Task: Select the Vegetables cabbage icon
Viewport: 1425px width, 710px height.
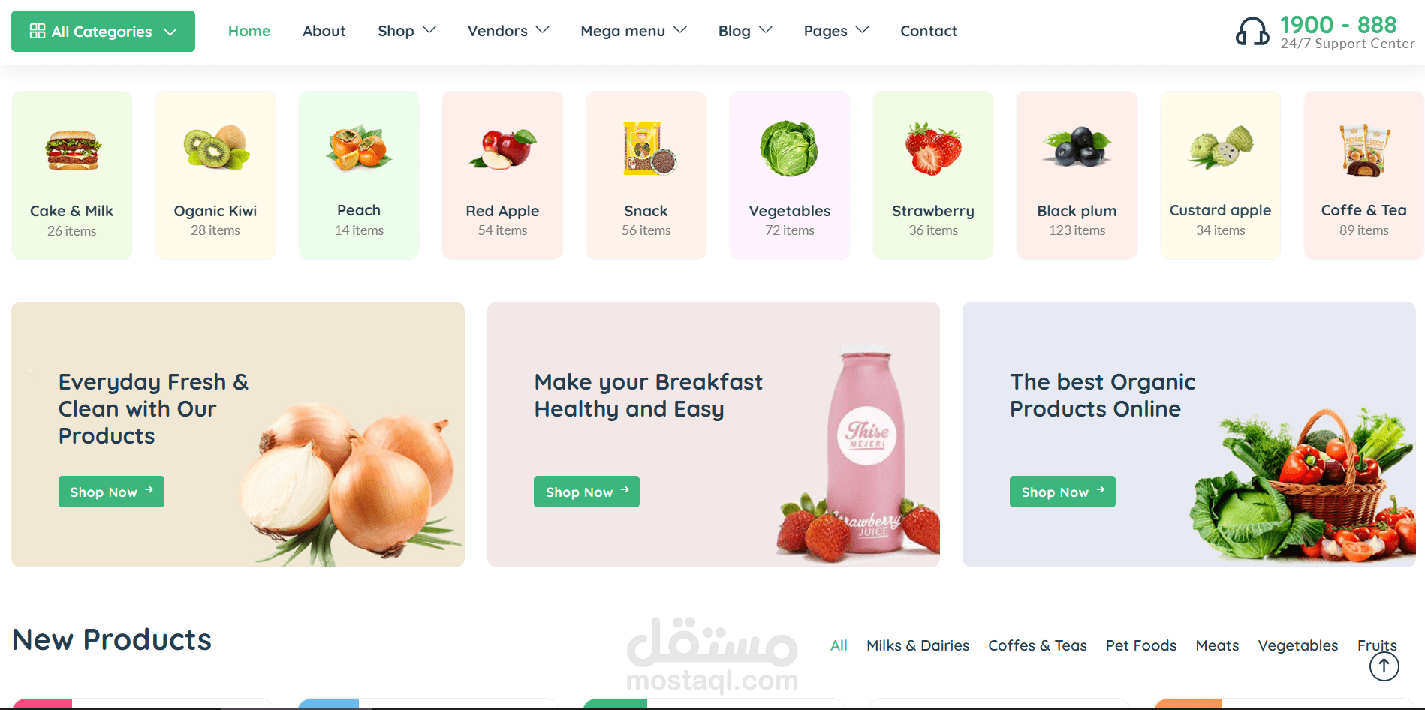Action: [x=790, y=149]
